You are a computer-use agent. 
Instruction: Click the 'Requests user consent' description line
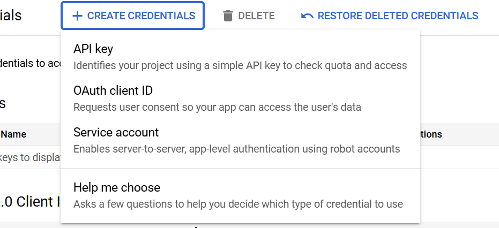[x=217, y=107]
